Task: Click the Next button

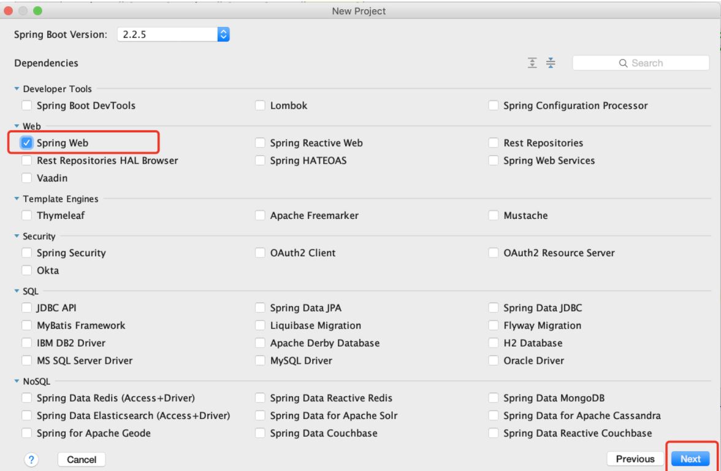Action: point(690,459)
